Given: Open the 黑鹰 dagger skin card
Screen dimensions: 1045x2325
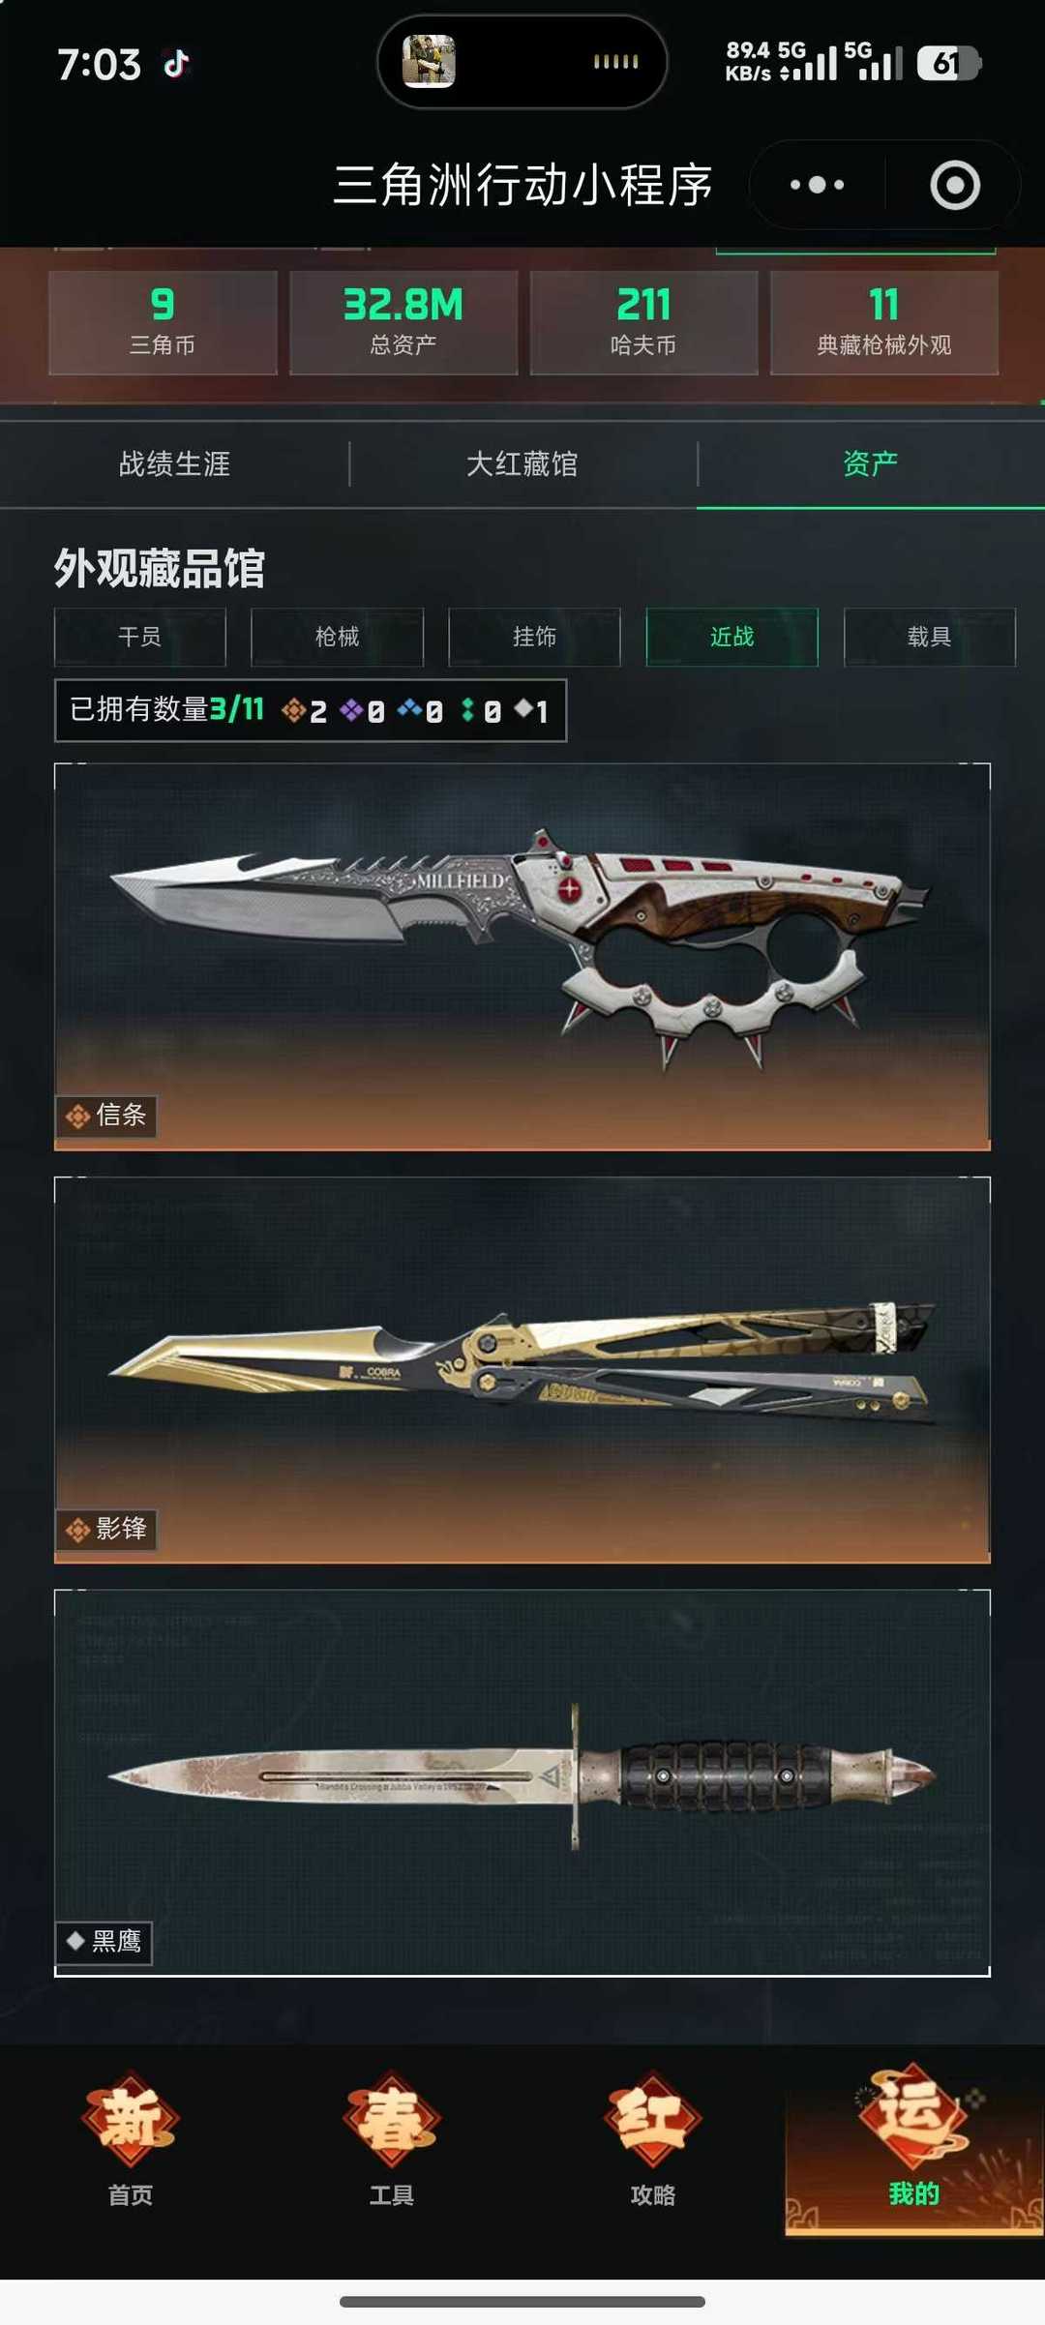Looking at the screenshot, I should [522, 1783].
